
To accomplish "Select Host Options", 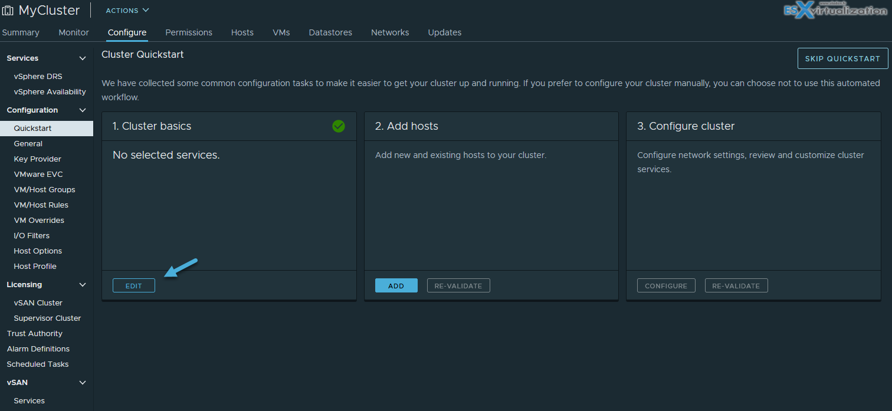I will pyautogui.click(x=38, y=251).
